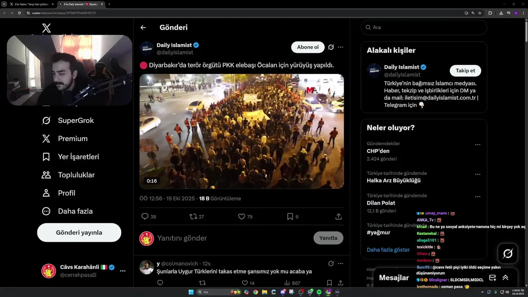The width and height of the screenshot is (528, 297).
Task: Close the X'te Daily Islamist tab
Action: [x=102, y=4]
